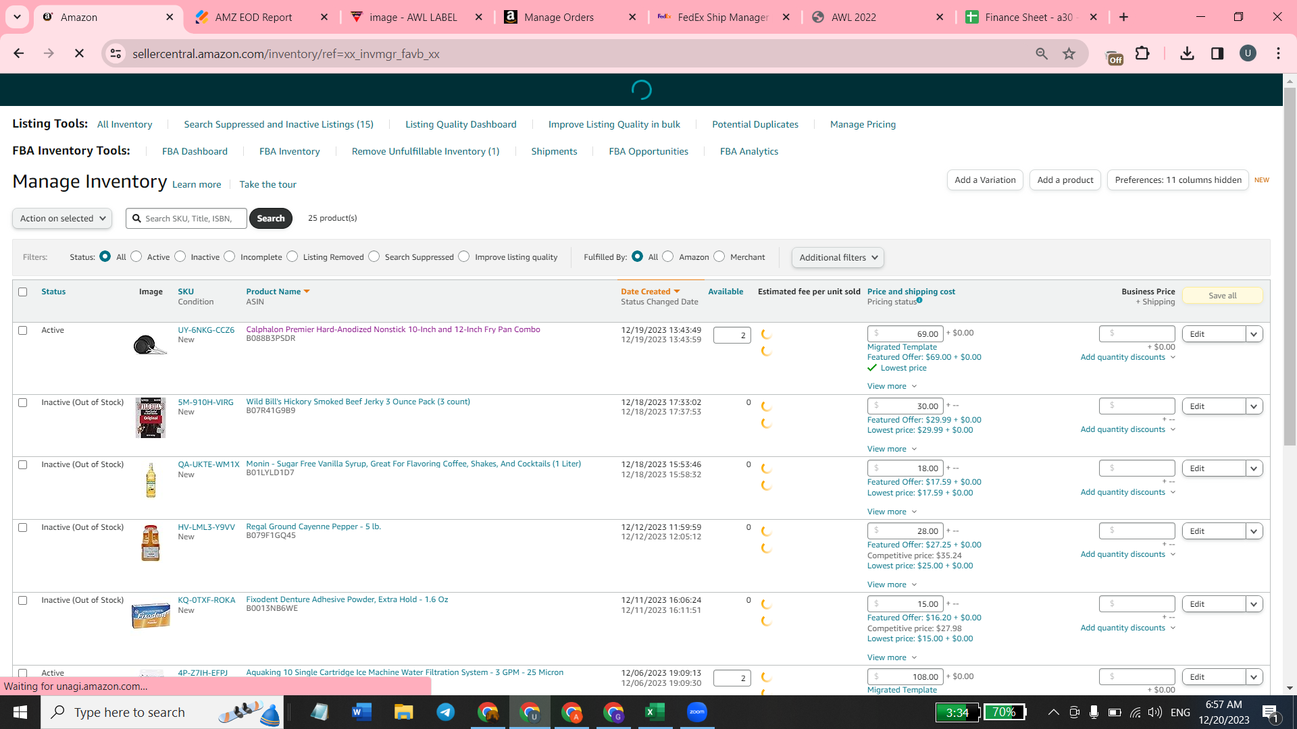
Task: Open Windows Start menu
Action: coord(20,712)
